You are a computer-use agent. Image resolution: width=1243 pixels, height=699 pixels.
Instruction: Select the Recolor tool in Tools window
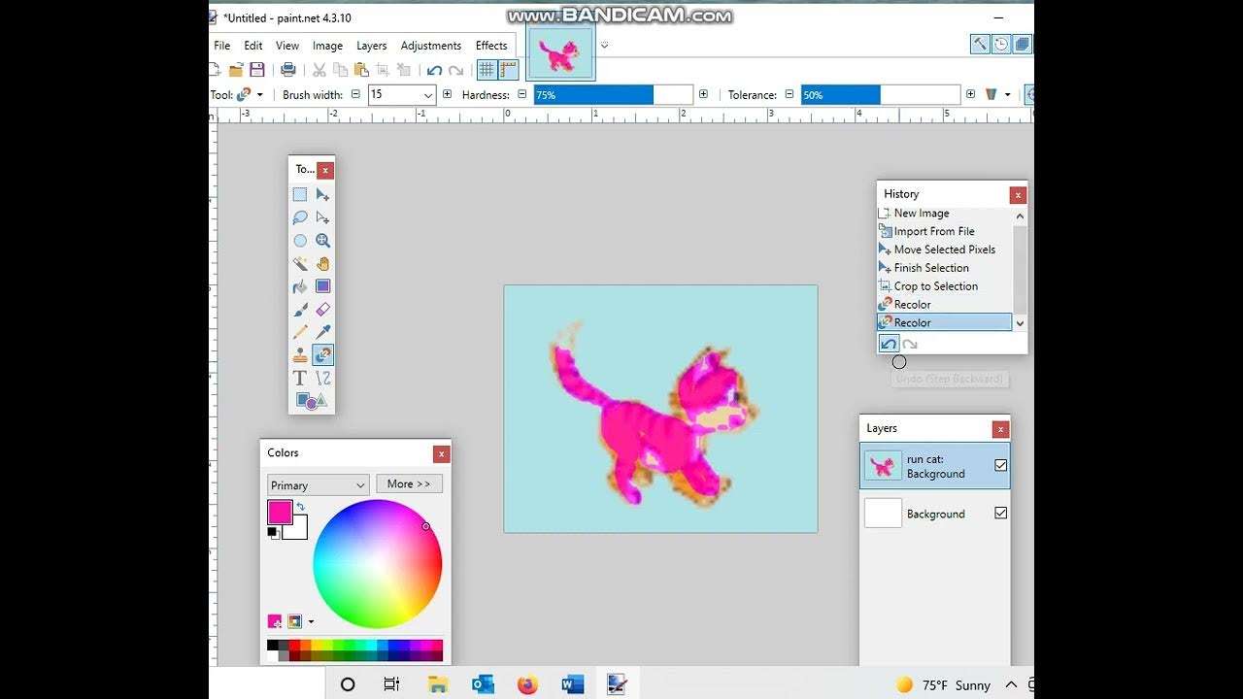click(323, 355)
